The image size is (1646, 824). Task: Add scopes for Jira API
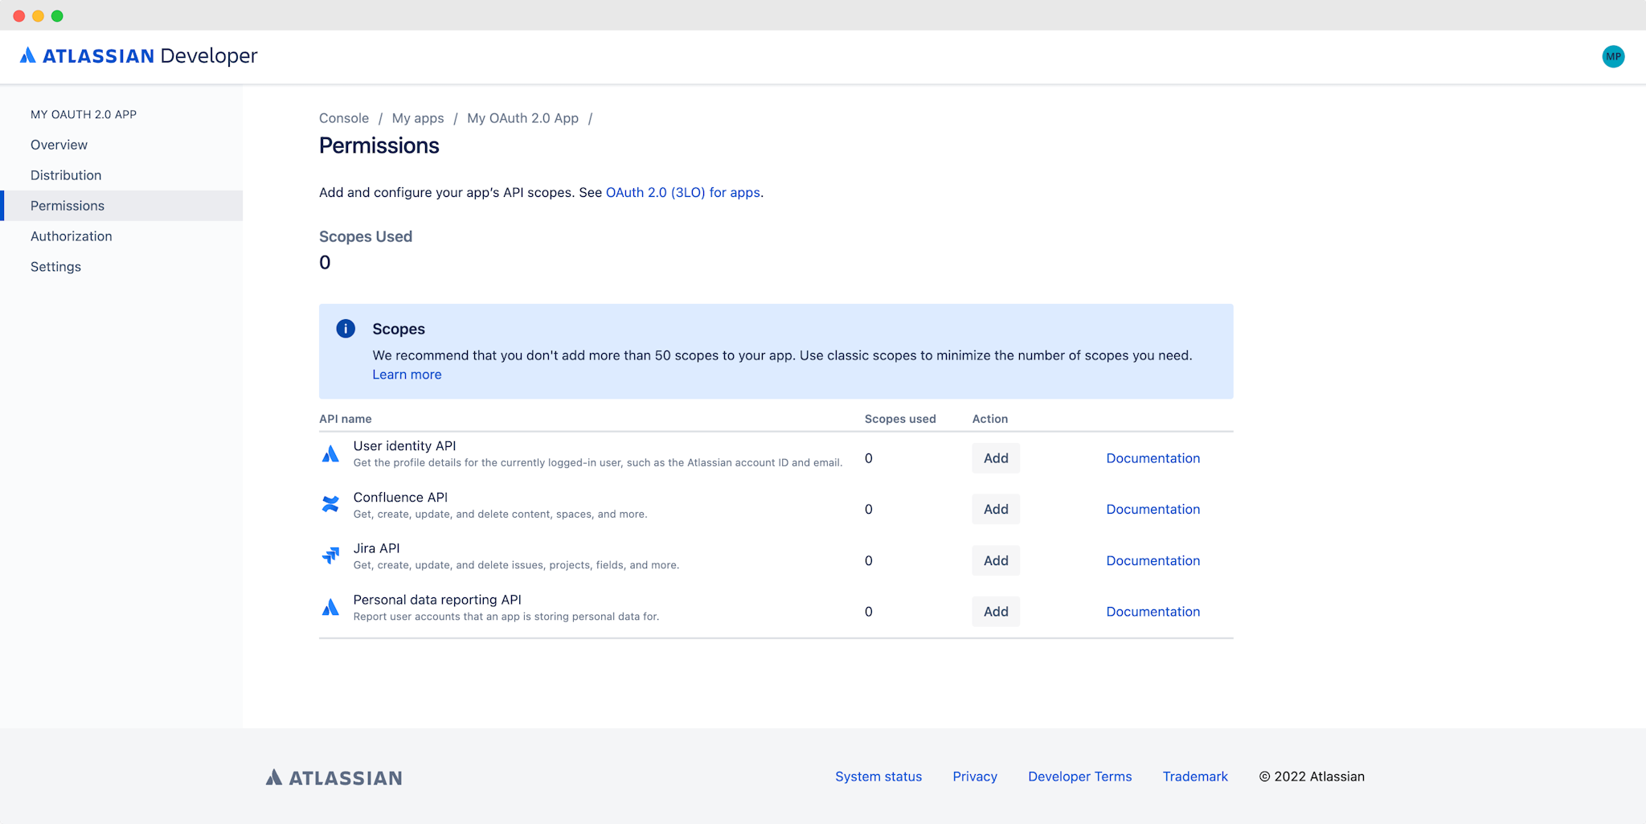tap(996, 560)
